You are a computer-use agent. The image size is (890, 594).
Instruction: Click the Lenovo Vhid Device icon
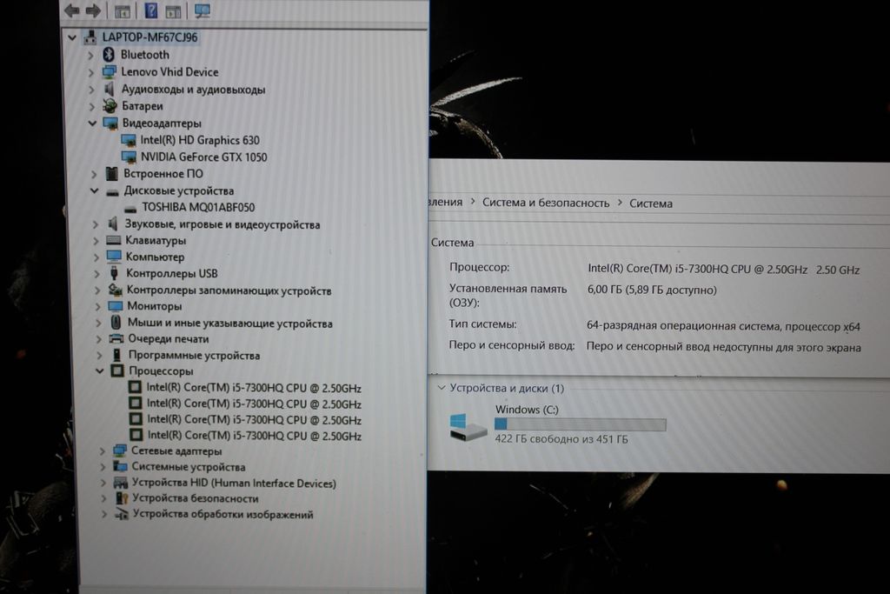click(x=109, y=72)
